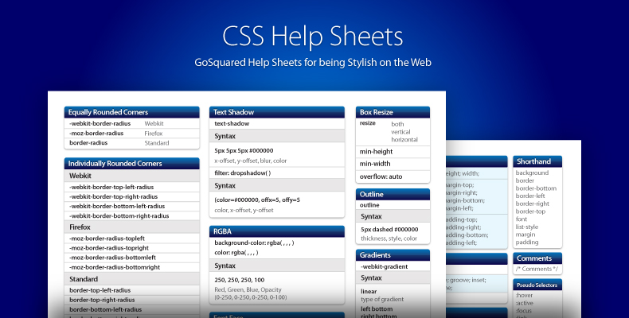Click the "Webkit" subheading under Individually Rounded Corners
This screenshot has width=629, height=318.
[x=131, y=176]
